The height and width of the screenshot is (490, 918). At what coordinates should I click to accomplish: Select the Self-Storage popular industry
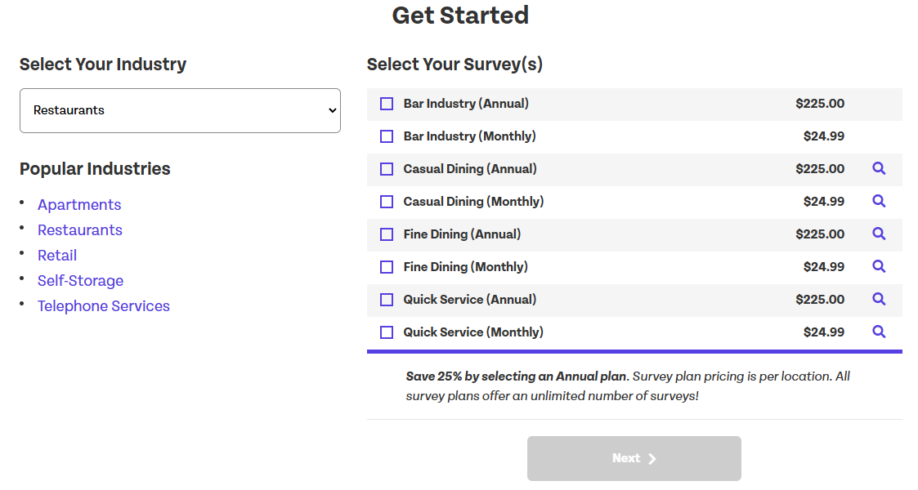point(80,280)
